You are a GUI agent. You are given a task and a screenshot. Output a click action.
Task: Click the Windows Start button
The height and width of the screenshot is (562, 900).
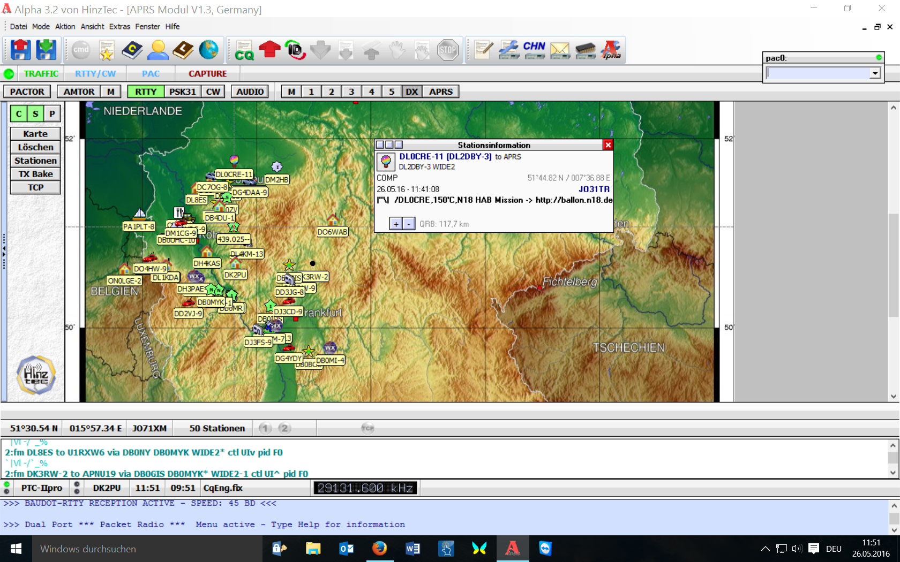pos(16,549)
